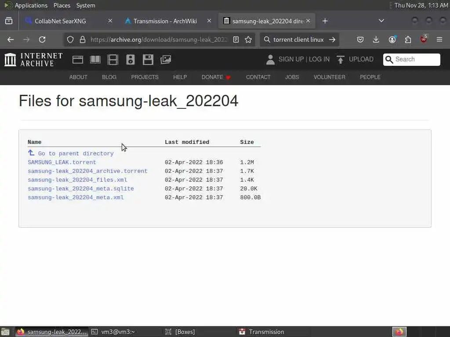Click the Internet Archive logo
This screenshot has width=450, height=337.
(x=33, y=60)
